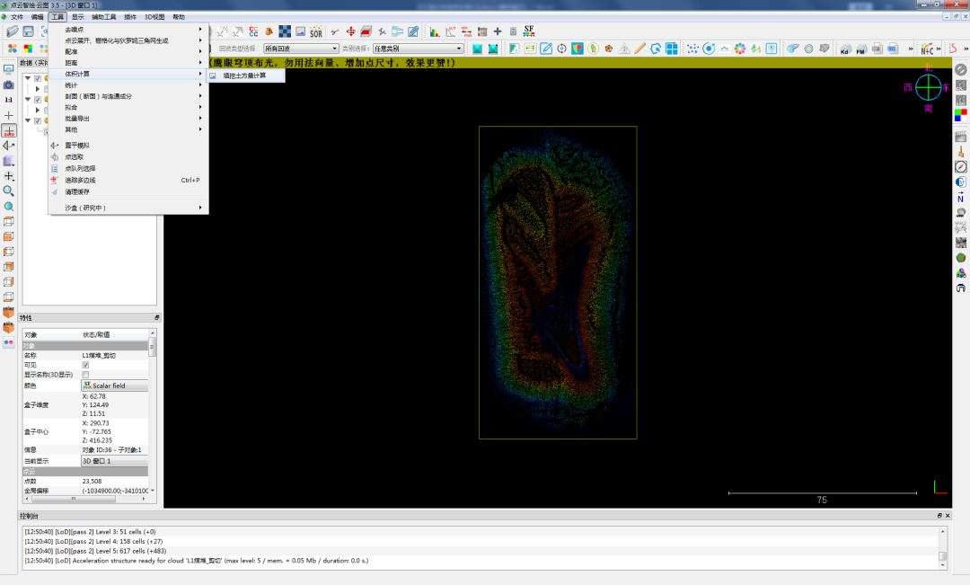Click the red slab section toolbar icon
Image resolution: width=970 pixels, height=585 pixels.
(x=366, y=31)
